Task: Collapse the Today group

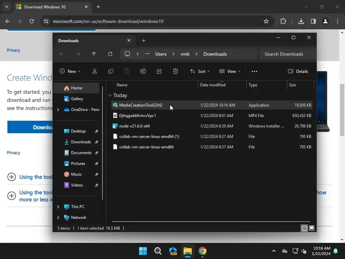Action: (110, 95)
